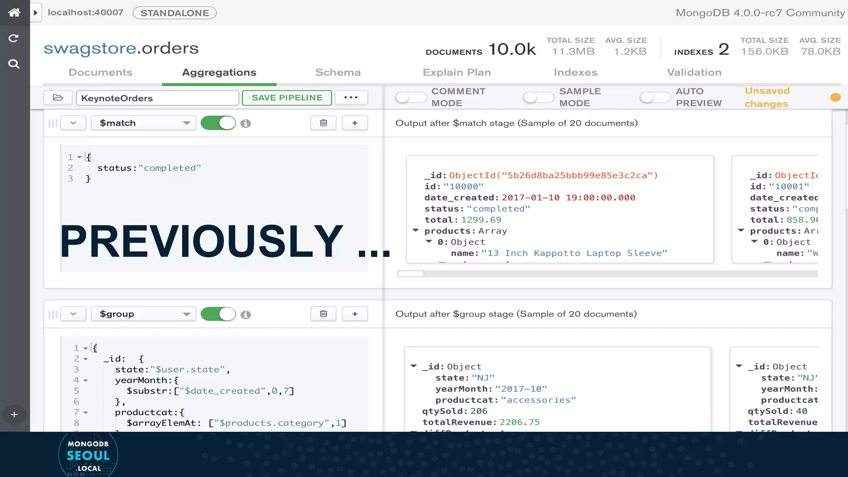Switch to the Schema tab
The height and width of the screenshot is (477, 848).
coord(338,72)
